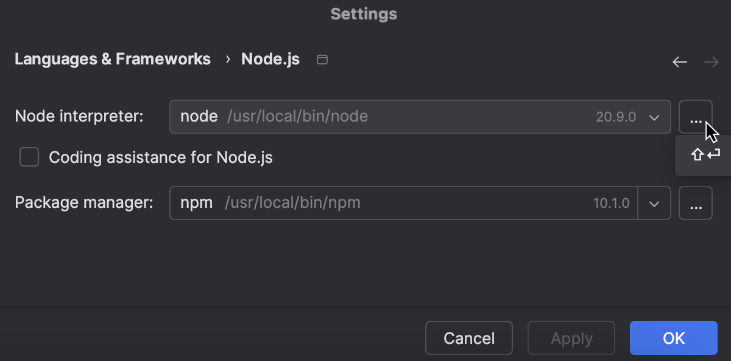Click the Node.js breadcrumb label
Viewport: 731px width, 361px height.
(x=270, y=58)
